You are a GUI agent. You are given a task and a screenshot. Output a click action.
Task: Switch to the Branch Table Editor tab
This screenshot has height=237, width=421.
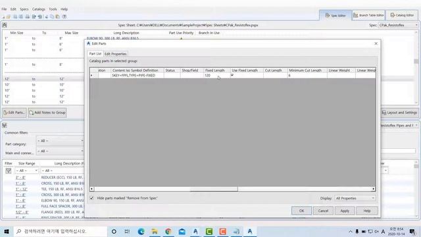click(x=368, y=15)
